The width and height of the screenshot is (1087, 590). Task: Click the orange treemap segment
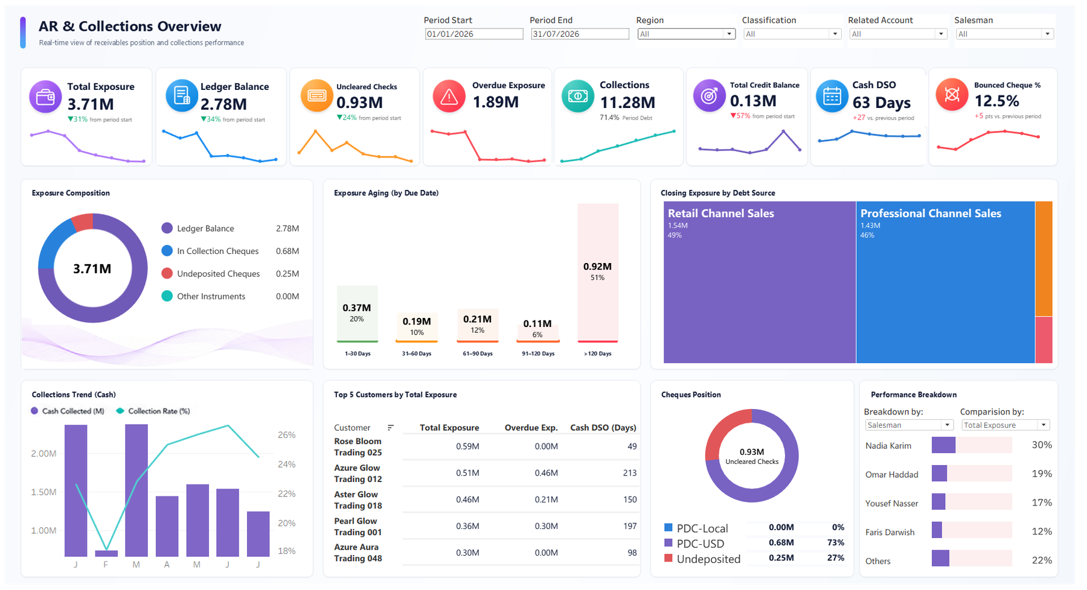[1044, 259]
